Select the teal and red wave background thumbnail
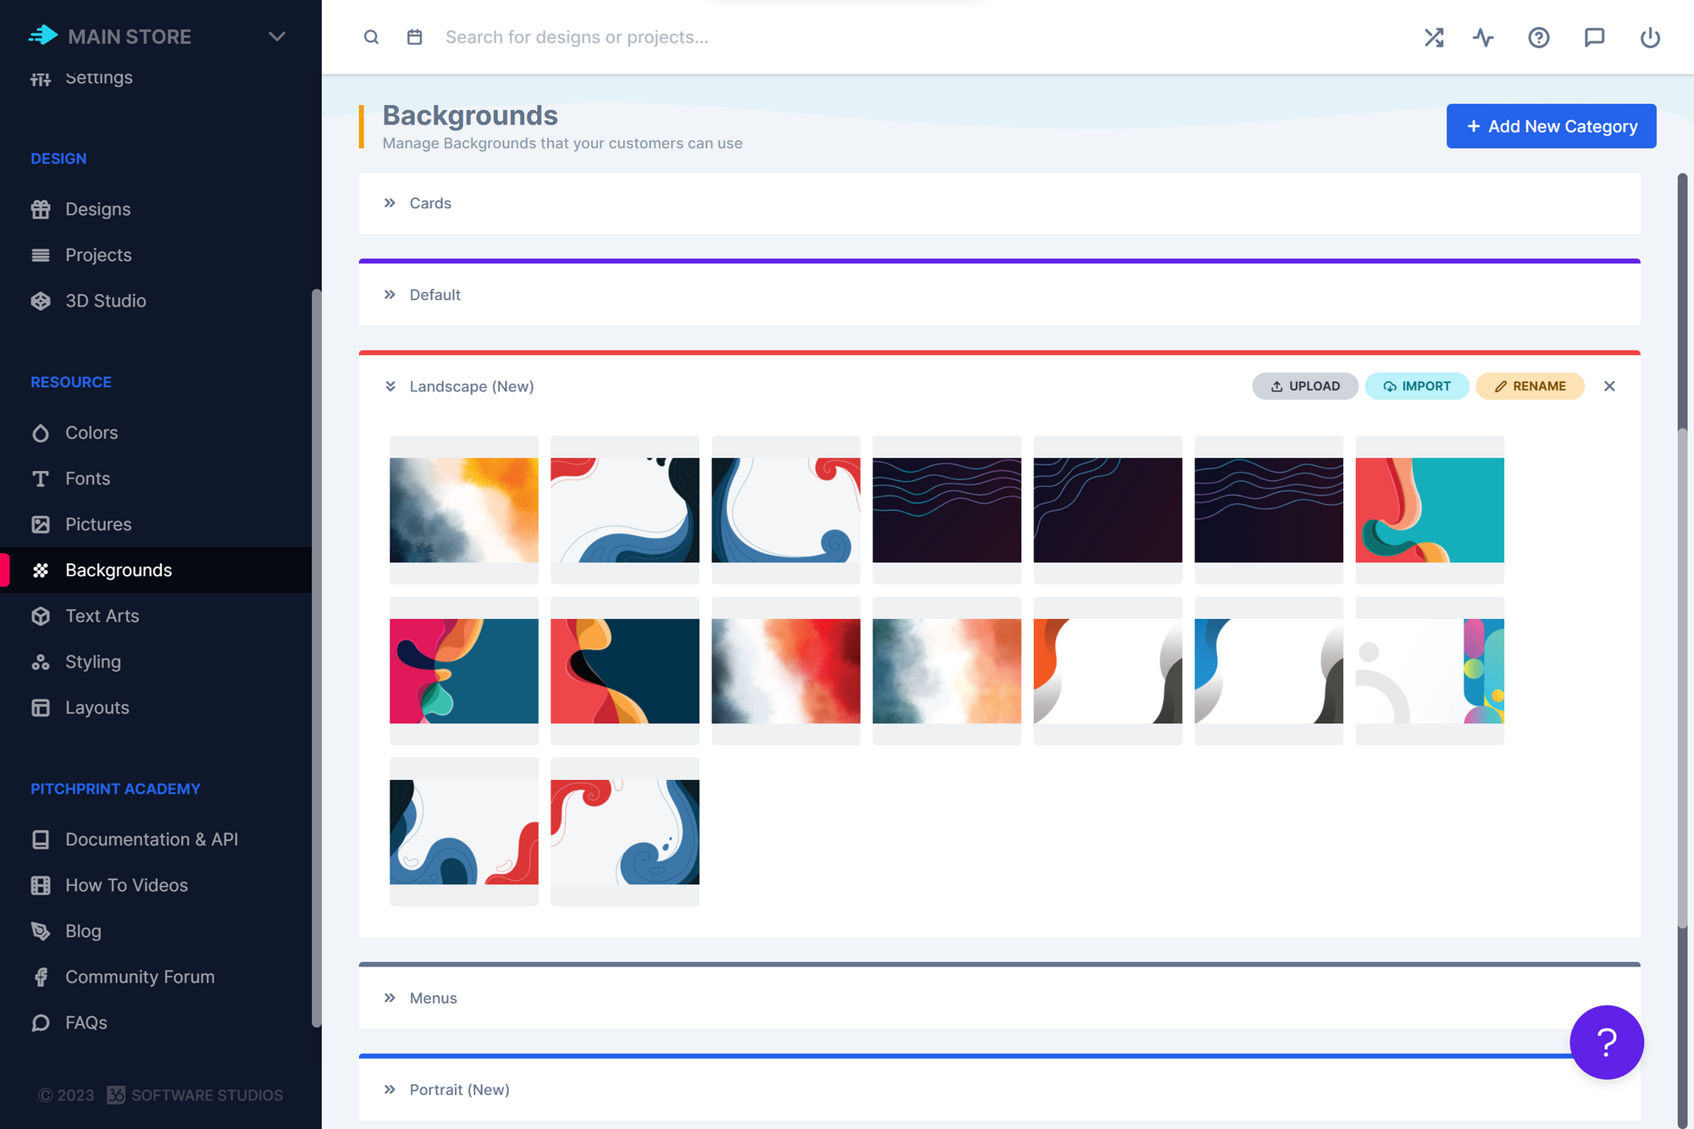This screenshot has height=1129, width=1694. pos(1430,510)
